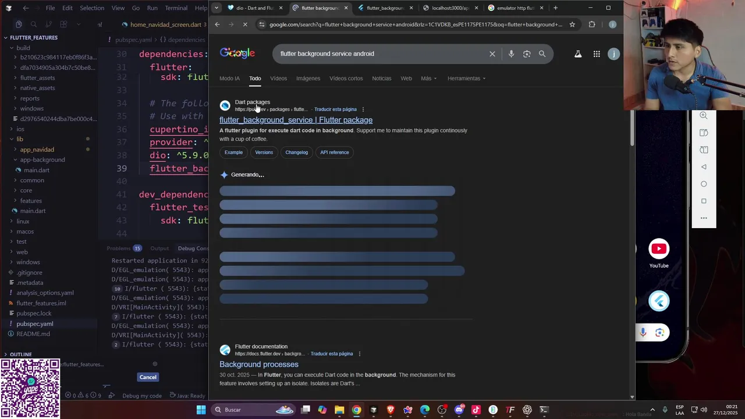745x419 pixels.
Task: Click the Changelog chip under first result
Action: click(296, 152)
